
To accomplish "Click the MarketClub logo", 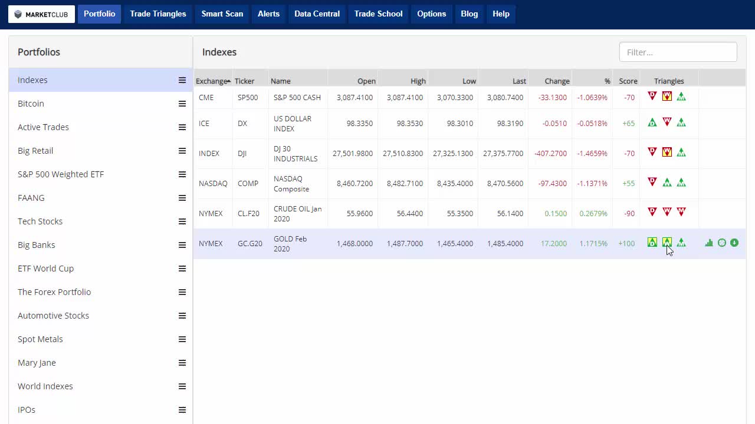I will click(41, 14).
